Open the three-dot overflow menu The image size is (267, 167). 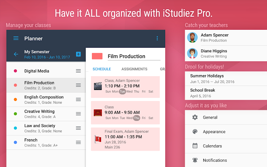point(157,38)
